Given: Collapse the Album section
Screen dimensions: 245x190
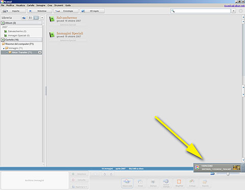Looking at the screenshot, I should (x=3, y=23).
